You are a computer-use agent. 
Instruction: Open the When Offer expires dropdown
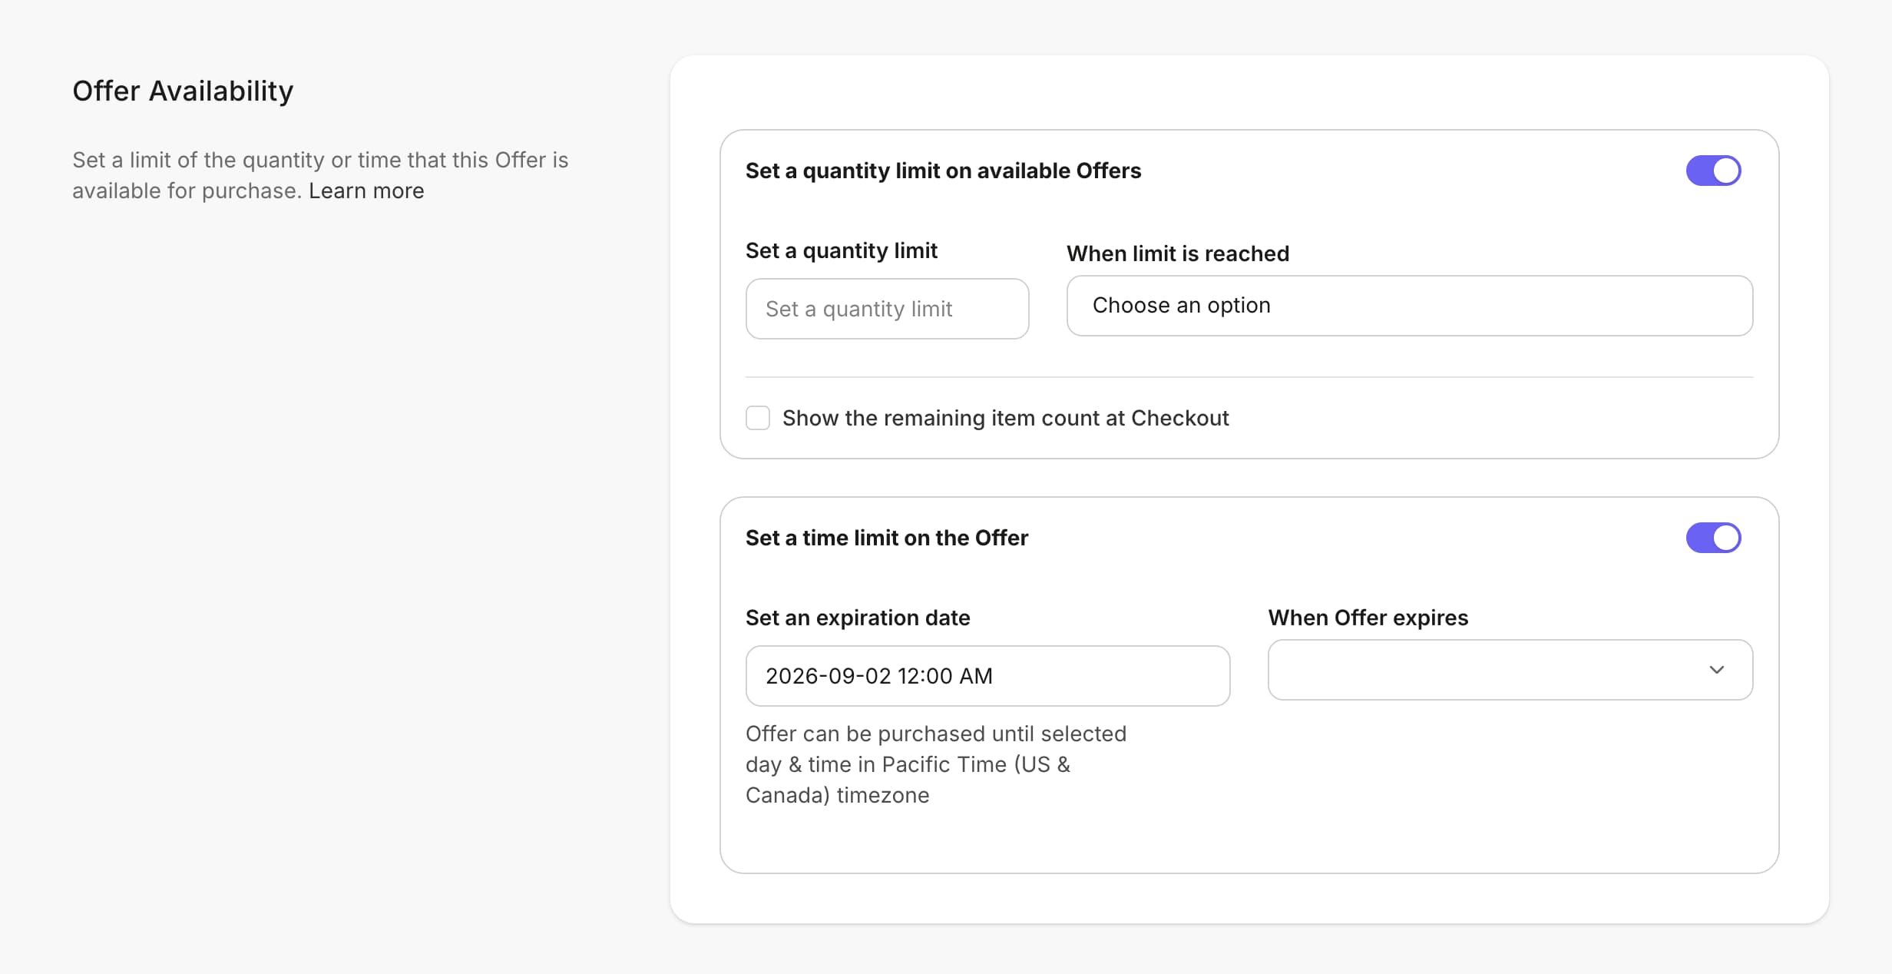coord(1510,670)
